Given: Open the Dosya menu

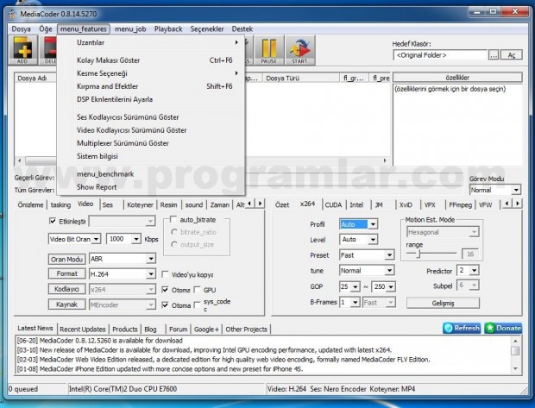Looking at the screenshot, I should [x=22, y=29].
